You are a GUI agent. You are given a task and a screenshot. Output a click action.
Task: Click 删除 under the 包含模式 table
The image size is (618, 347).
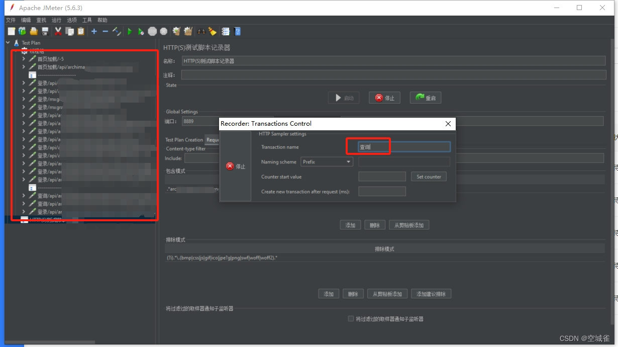(x=374, y=225)
